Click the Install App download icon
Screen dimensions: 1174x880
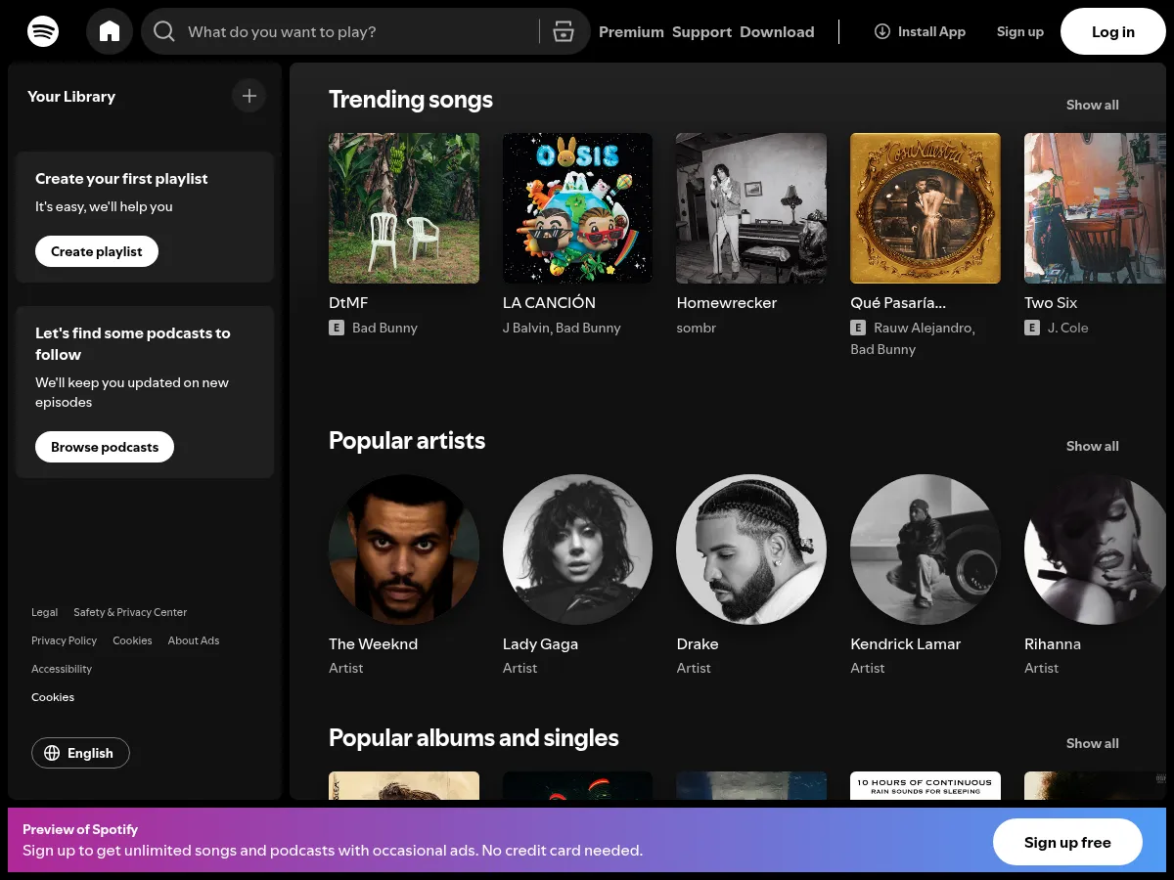tap(881, 30)
